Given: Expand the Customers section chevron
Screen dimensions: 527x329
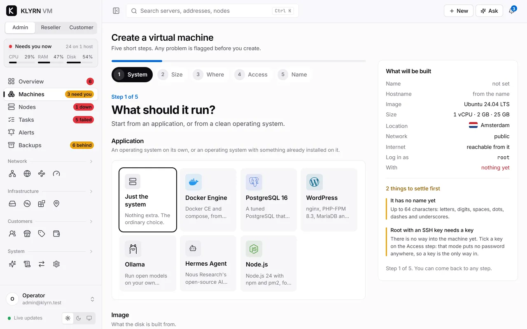Looking at the screenshot, I should tap(91, 221).
